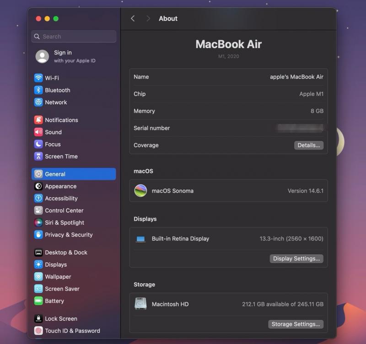Select the Focus moon icon
The height and width of the screenshot is (344, 366).
click(x=38, y=144)
